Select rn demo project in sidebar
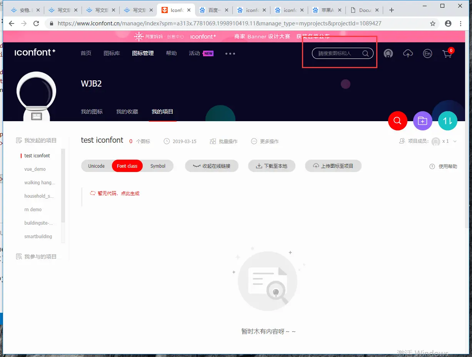 [x=33, y=210]
